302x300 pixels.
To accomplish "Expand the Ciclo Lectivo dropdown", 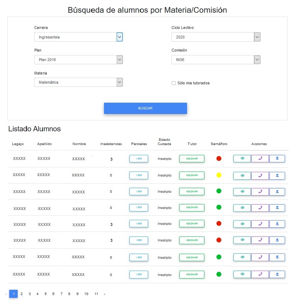I will 216,37.
